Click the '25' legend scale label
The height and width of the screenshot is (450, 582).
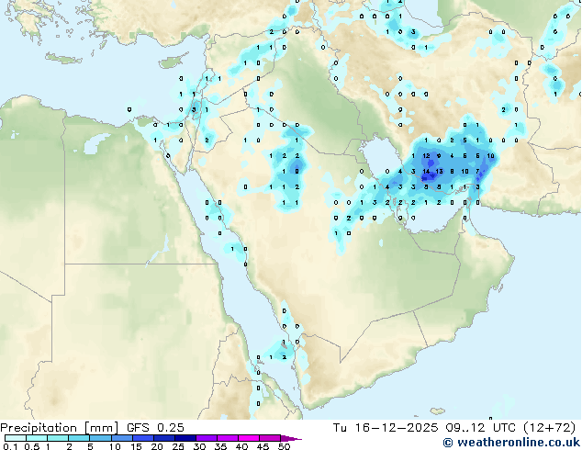tap(178, 446)
